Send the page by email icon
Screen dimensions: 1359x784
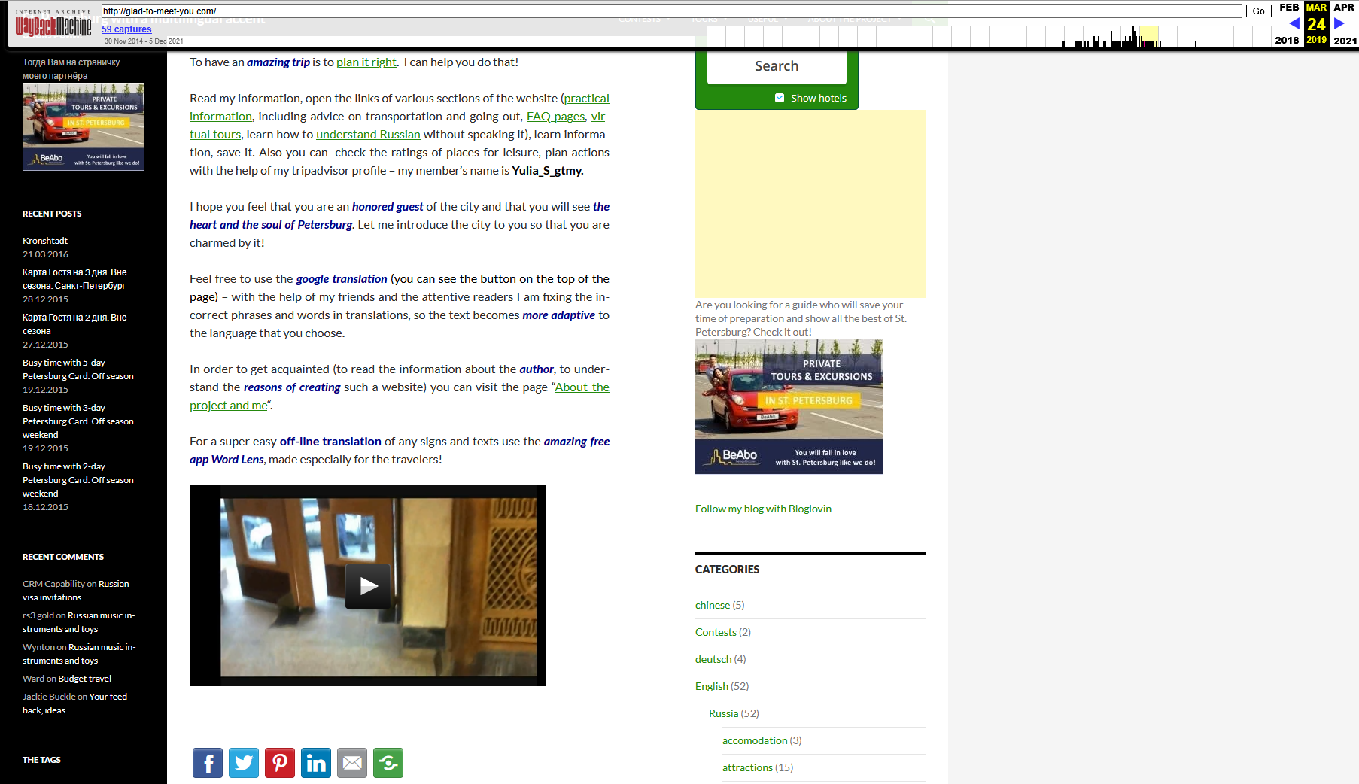352,763
